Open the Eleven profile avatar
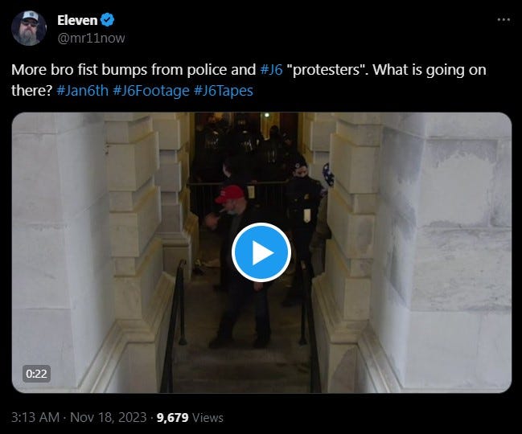 pyautogui.click(x=29, y=28)
